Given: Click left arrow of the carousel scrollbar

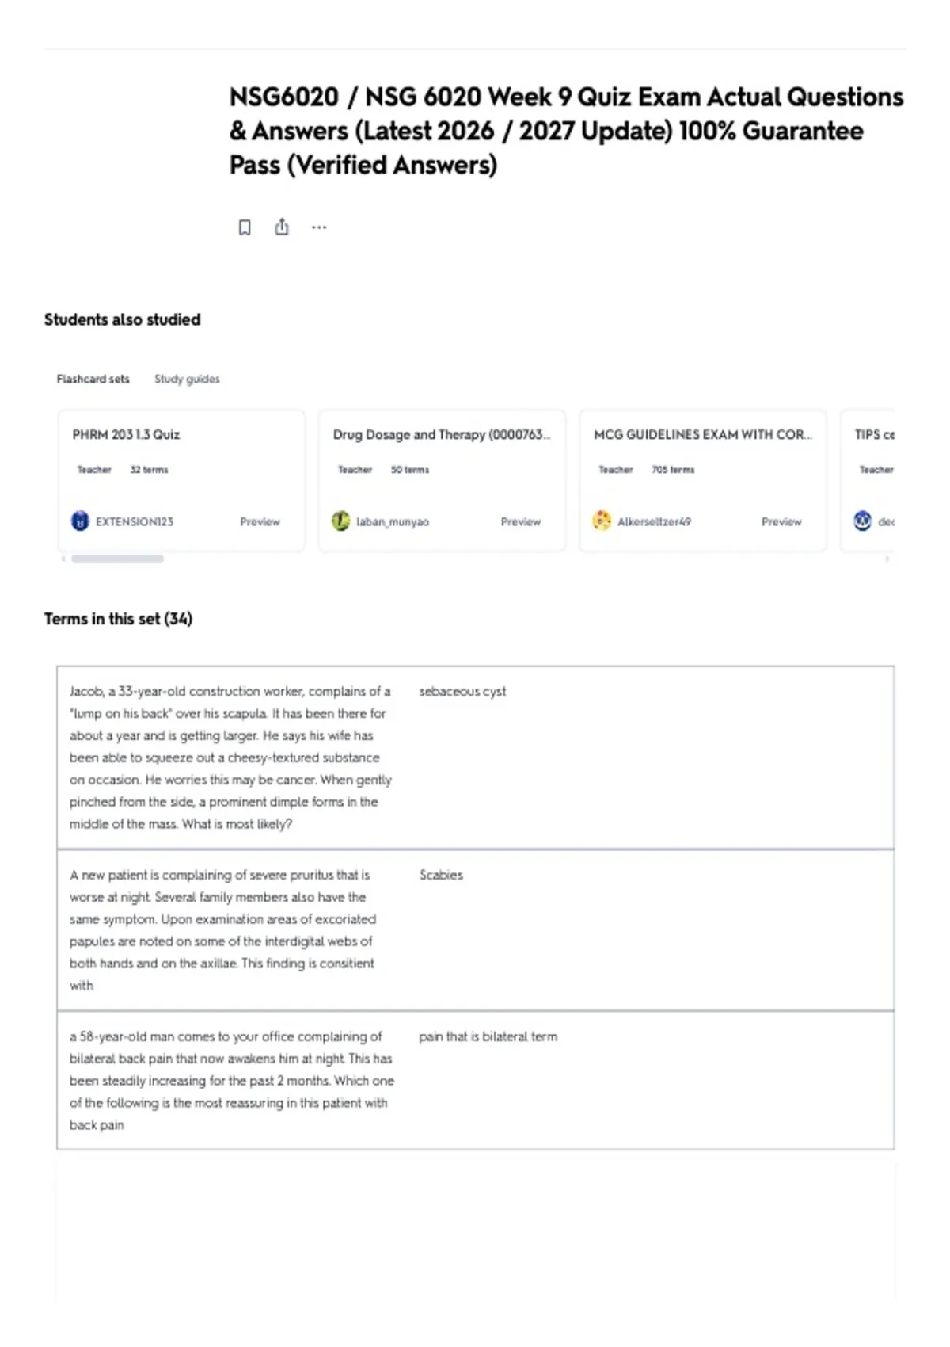Looking at the screenshot, I should [x=63, y=559].
